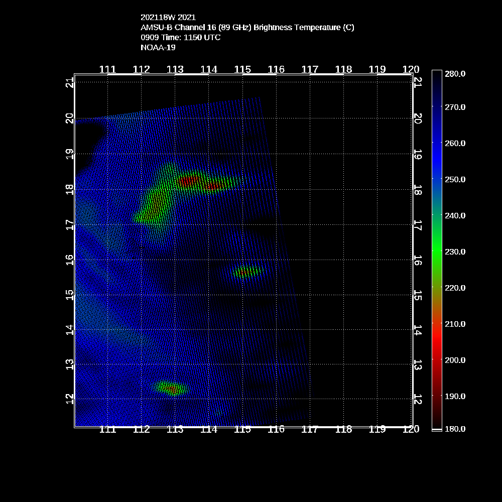Click longitude label 120 on the top axis
The height and width of the screenshot is (502, 502).
click(411, 69)
